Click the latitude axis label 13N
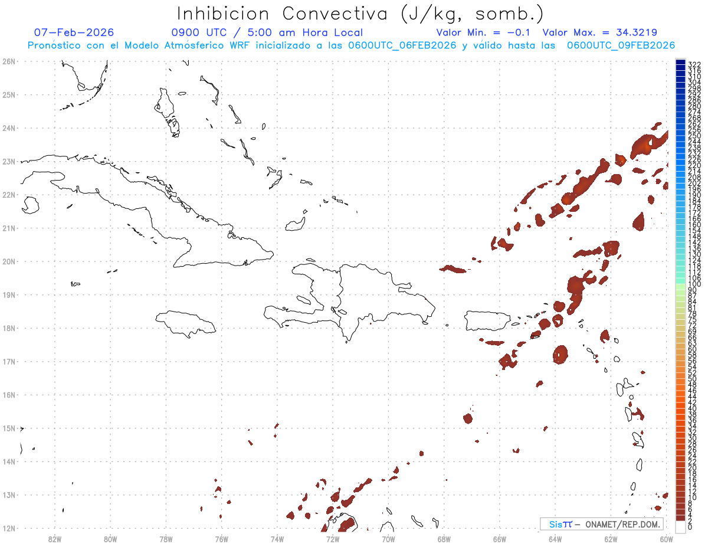 [8, 495]
